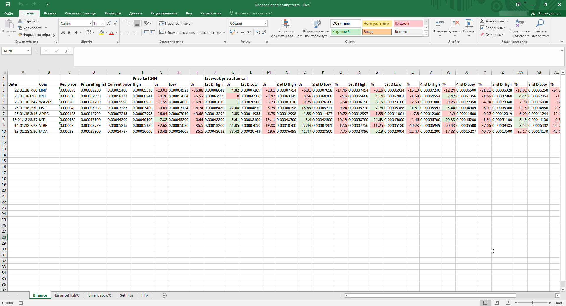Add a new sheet with plus icon
566x306 pixels.
click(164, 295)
